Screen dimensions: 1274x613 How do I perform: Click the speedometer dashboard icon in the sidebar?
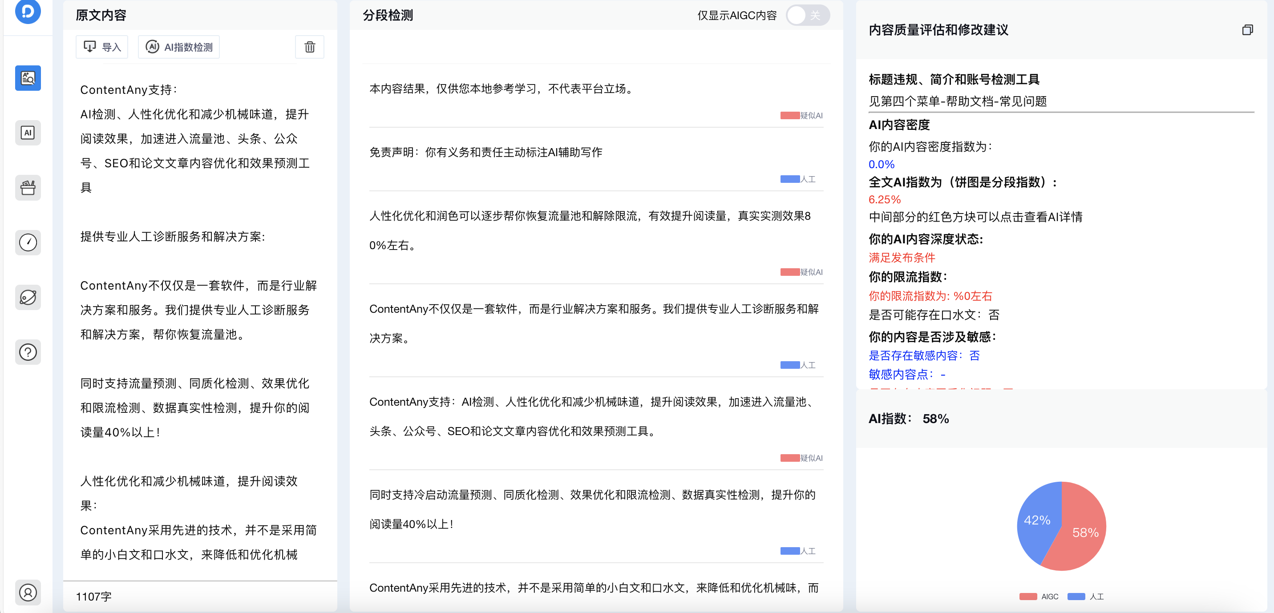28,242
